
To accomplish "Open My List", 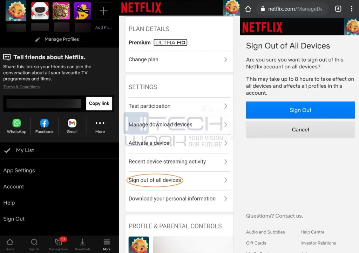I will [59, 150].
